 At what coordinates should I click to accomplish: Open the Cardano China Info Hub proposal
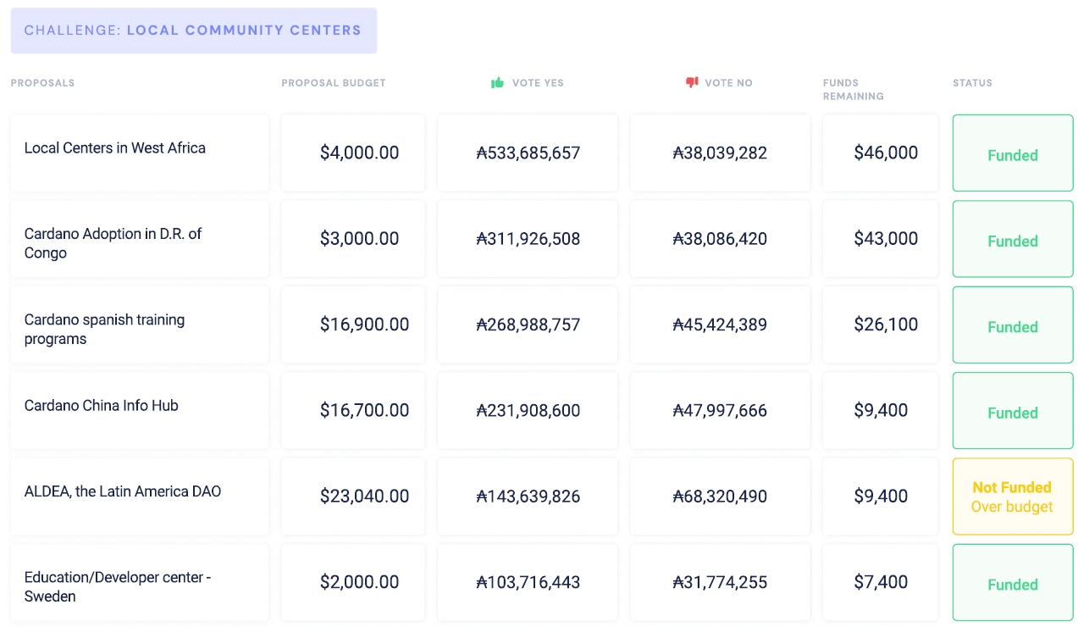[102, 406]
